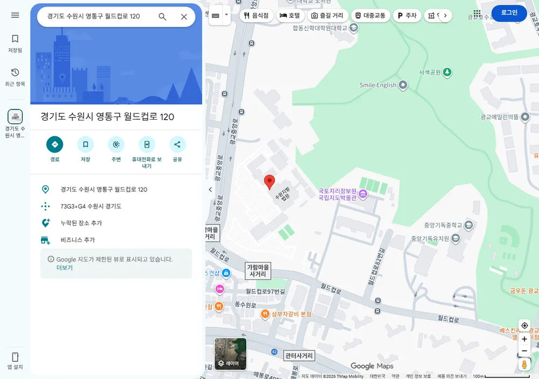Filter by Things to do (즐길 거리)
The image size is (539, 379).
(x=327, y=16)
